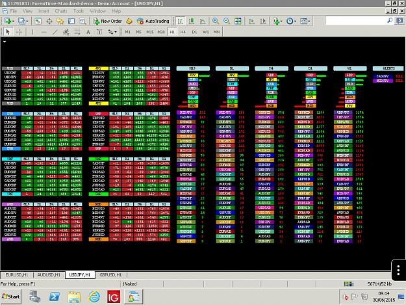Open the View menu
Image resolution: width=406 pixels, height=305 pixels.
tap(27, 11)
